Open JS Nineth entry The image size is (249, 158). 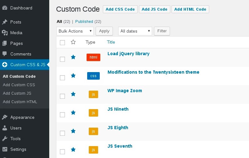click(x=118, y=109)
